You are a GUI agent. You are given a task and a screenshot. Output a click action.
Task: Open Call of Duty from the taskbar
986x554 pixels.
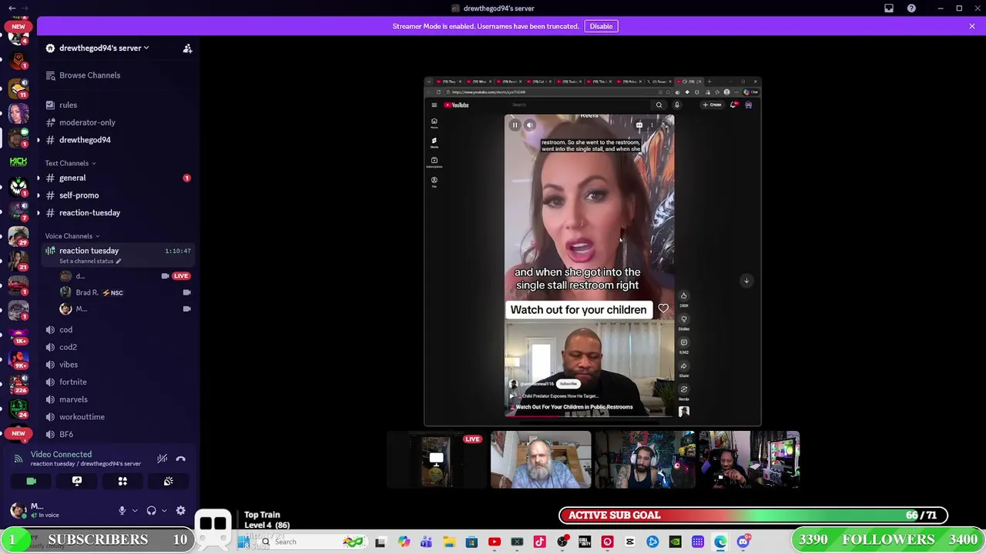585,542
